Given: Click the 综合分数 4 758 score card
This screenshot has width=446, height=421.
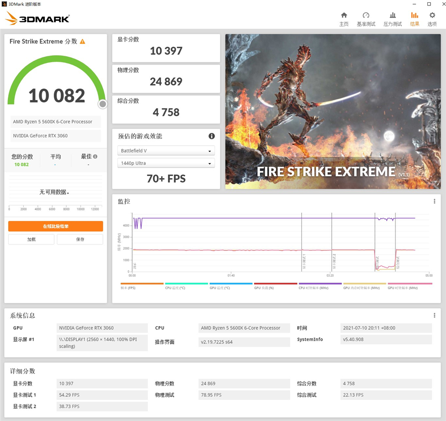Looking at the screenshot, I should pos(166,110).
